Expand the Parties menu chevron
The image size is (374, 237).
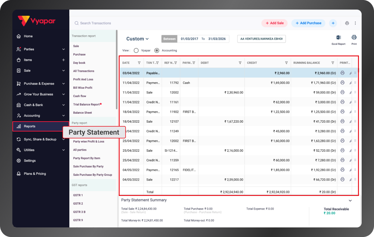63,49
